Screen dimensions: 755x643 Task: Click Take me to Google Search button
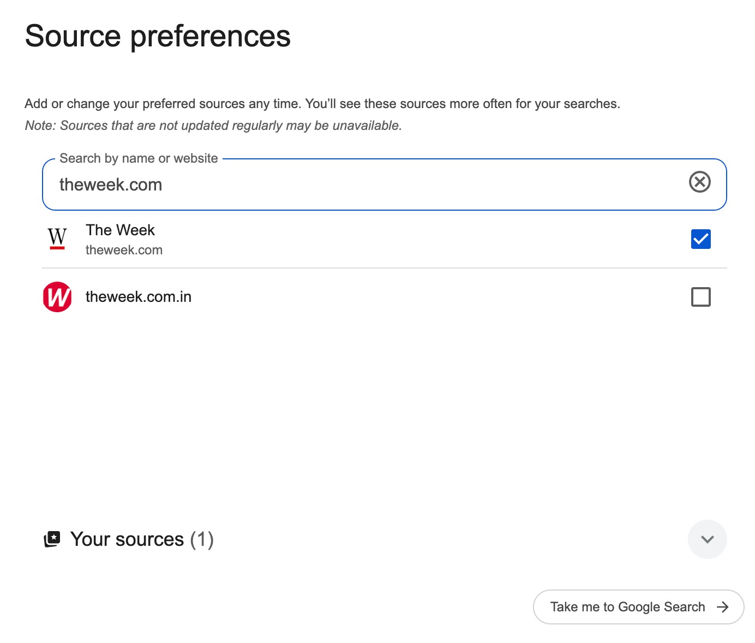click(x=638, y=607)
